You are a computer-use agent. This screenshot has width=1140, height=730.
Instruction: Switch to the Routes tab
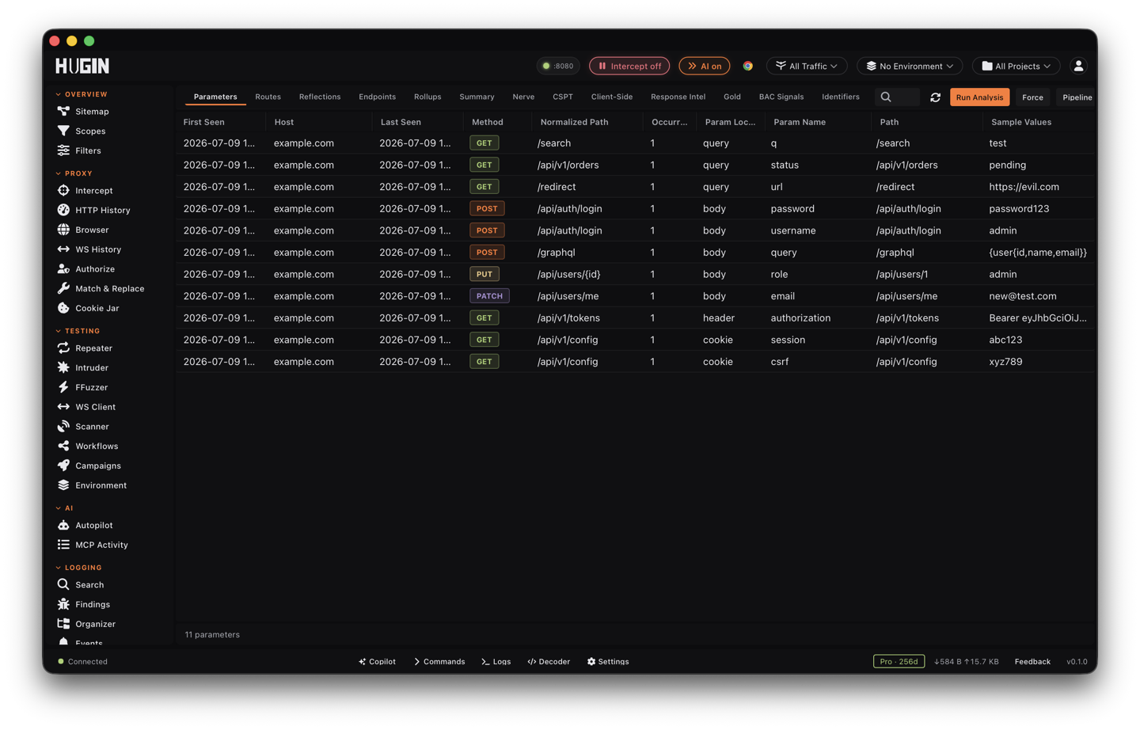point(268,97)
